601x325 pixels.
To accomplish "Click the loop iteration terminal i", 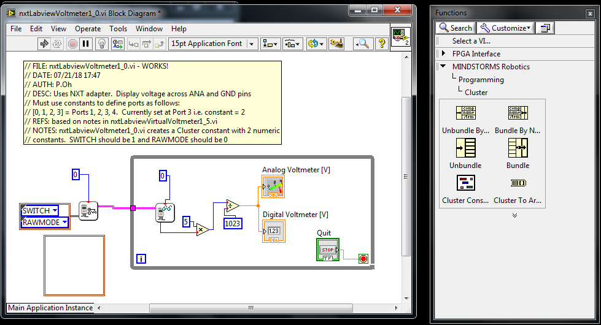I will 141,259.
